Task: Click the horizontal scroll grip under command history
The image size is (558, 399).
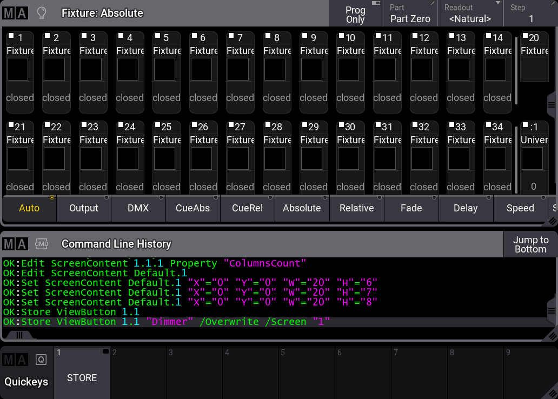Action: pos(19,335)
